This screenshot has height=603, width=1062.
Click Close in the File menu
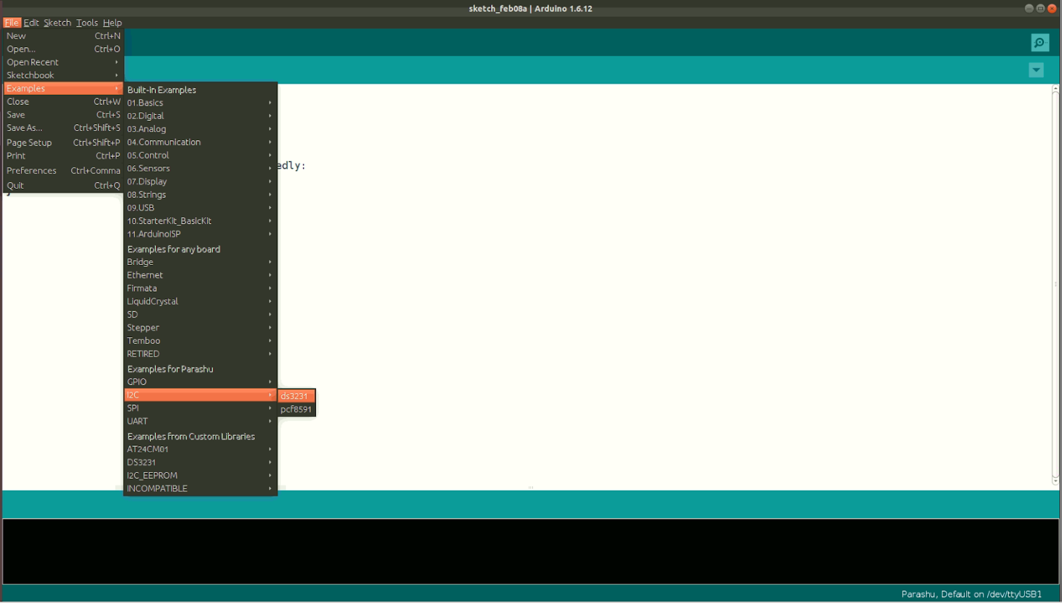(x=63, y=102)
